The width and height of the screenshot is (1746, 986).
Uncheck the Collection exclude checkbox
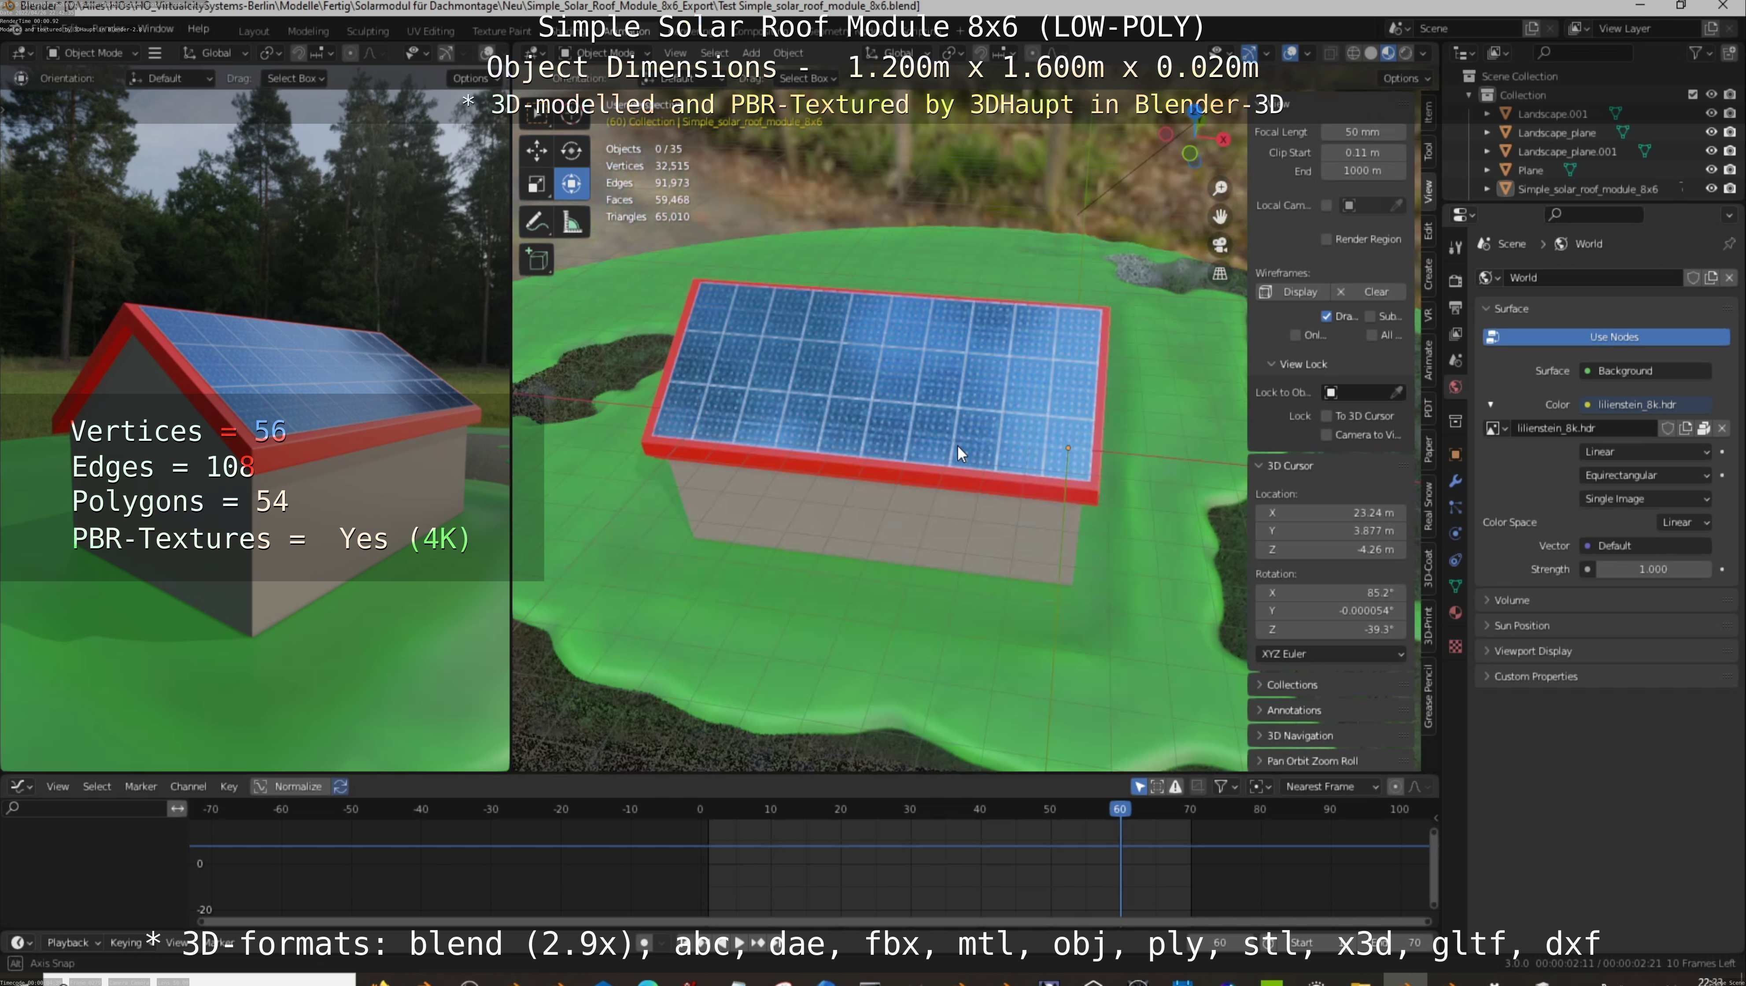tap(1692, 95)
